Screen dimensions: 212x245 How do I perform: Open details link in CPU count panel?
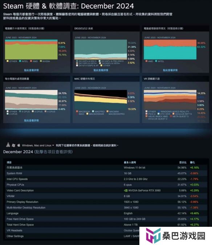(x=31, y=120)
